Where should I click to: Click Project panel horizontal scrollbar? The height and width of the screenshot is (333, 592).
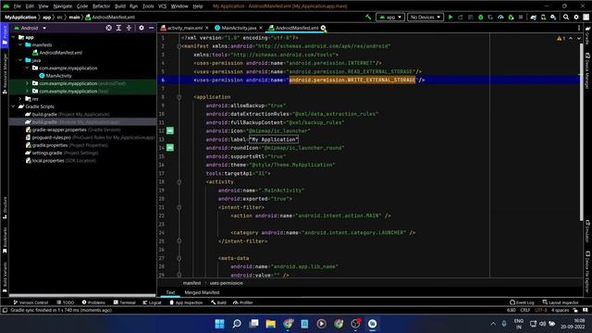(x=82, y=295)
